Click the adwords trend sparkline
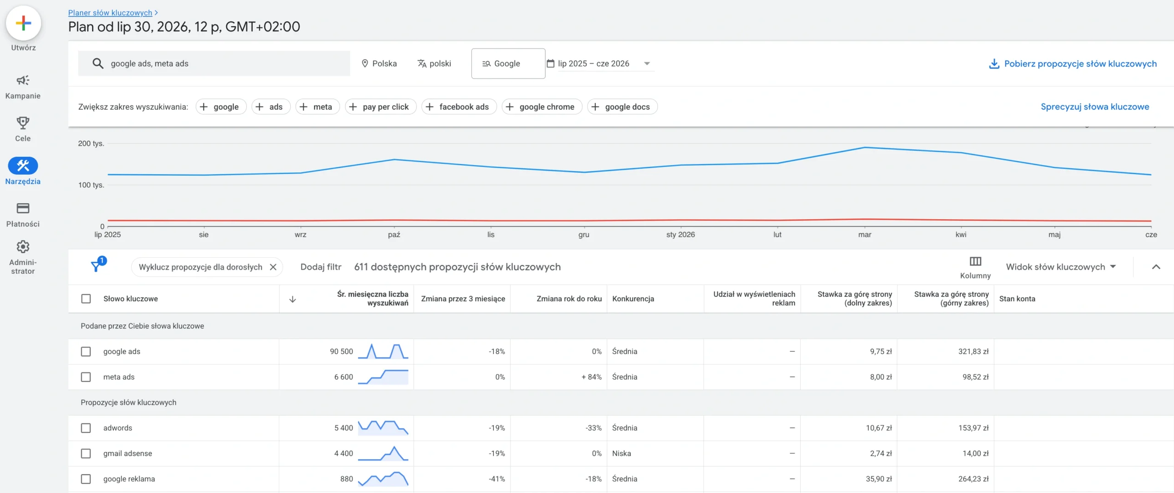 tap(383, 428)
